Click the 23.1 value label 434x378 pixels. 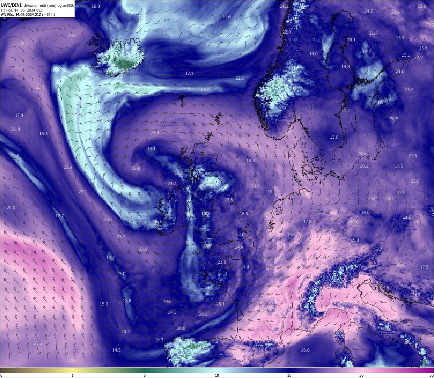tap(83, 192)
